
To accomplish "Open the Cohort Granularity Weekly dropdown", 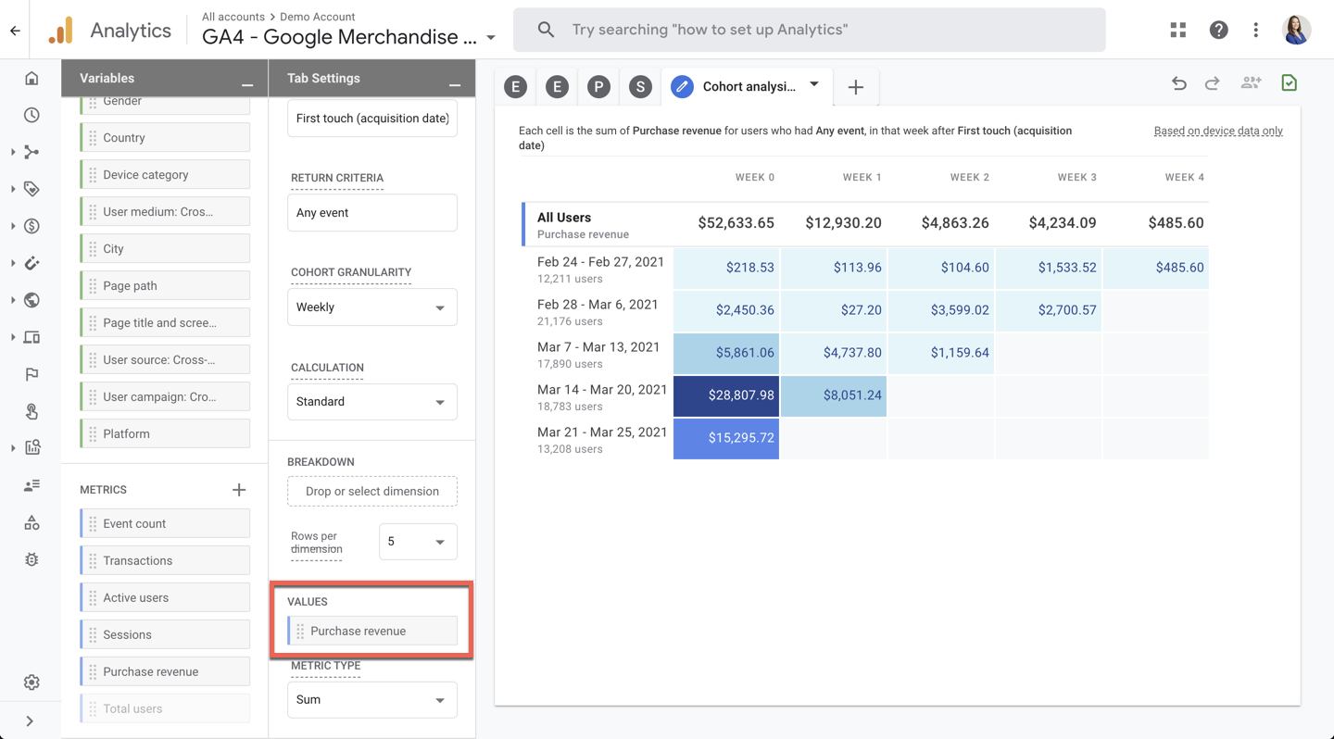I will click(371, 307).
